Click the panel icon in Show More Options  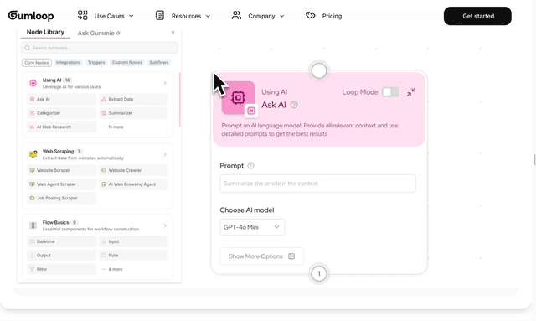pyautogui.click(x=291, y=256)
